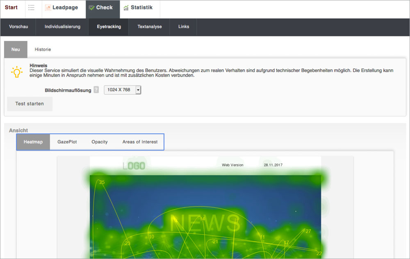Click the question mark help icon
The width and height of the screenshot is (410, 259).
96,90
